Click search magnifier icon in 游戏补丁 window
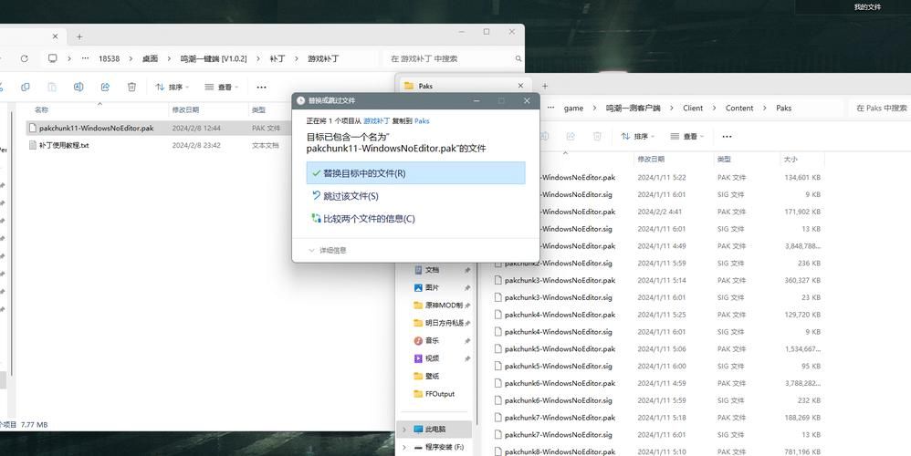 pyautogui.click(x=518, y=58)
